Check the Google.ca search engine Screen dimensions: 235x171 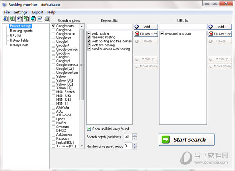[54, 30]
